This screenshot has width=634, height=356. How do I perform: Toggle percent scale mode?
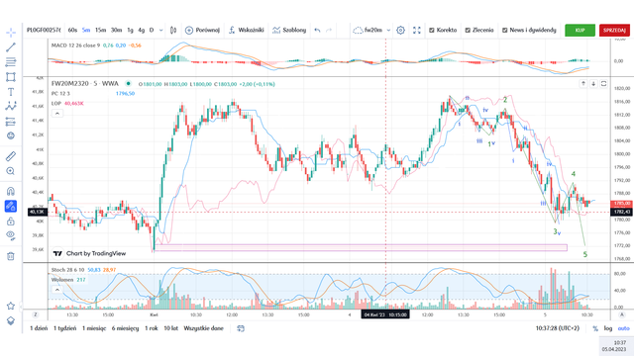click(x=595, y=328)
